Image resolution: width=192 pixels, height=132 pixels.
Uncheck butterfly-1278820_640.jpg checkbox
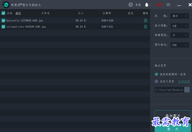(x=3, y=20)
